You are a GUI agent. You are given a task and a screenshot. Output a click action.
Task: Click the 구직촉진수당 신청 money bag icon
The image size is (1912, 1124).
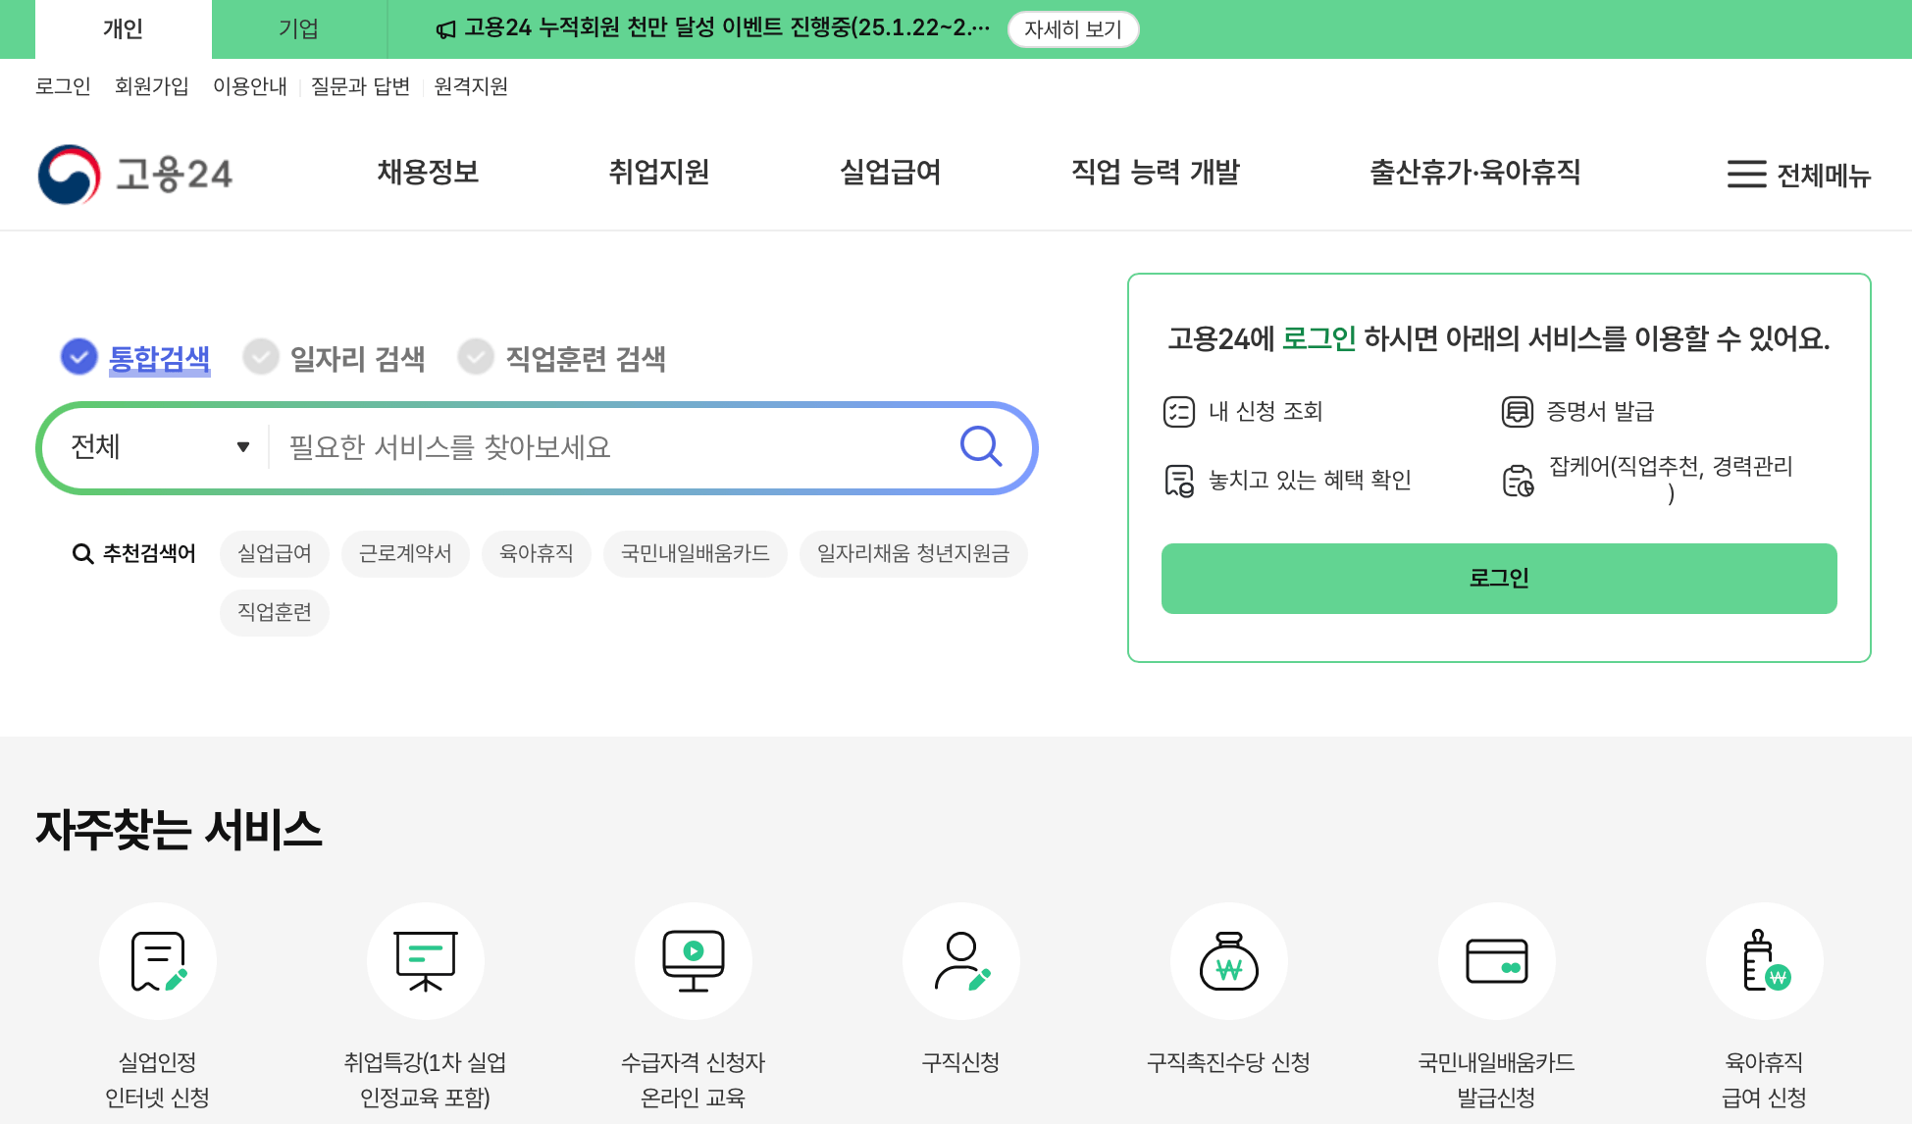tap(1228, 960)
